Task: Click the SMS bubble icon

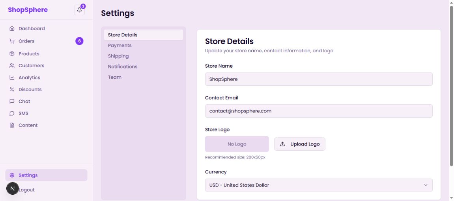Action: [x=12, y=113]
